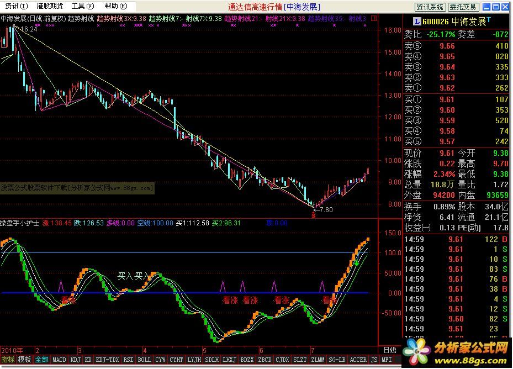Click the blue L icon beside 600026
The width and height of the screenshot is (513, 369).
pos(417,22)
